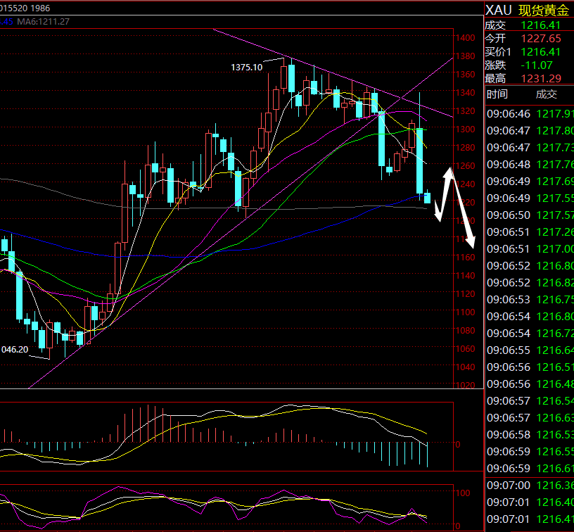Click the 1300 price axis label
The height and width of the screenshot is (532, 574).
click(465, 129)
